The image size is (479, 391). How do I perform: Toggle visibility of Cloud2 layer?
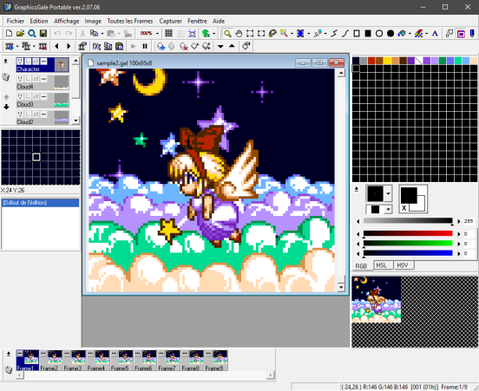click(x=20, y=114)
